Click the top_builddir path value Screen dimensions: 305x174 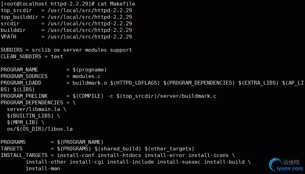click(90, 17)
